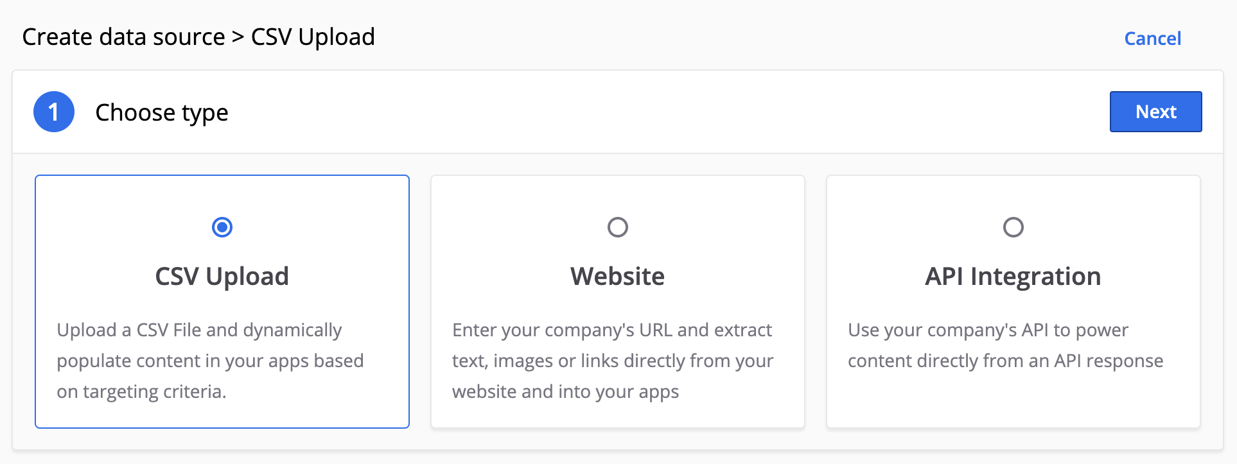The image size is (1237, 464).
Task: Cancel the data source creation
Action: [1152, 38]
